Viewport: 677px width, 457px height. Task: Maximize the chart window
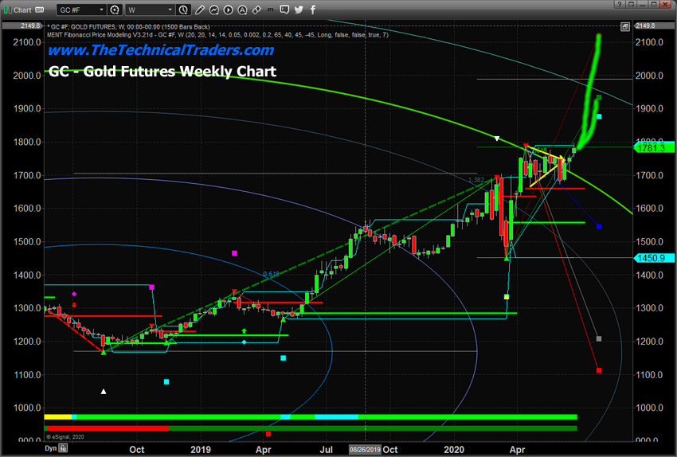655,4
